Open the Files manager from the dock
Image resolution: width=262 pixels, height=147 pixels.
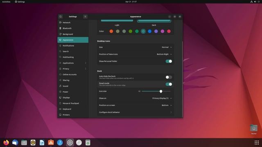pyautogui.click(x=24, y=143)
